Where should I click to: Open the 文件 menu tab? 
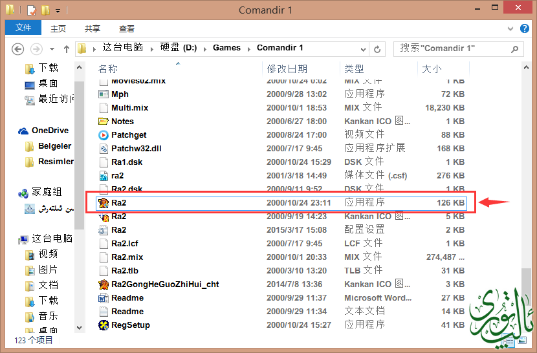pyautogui.click(x=23, y=27)
